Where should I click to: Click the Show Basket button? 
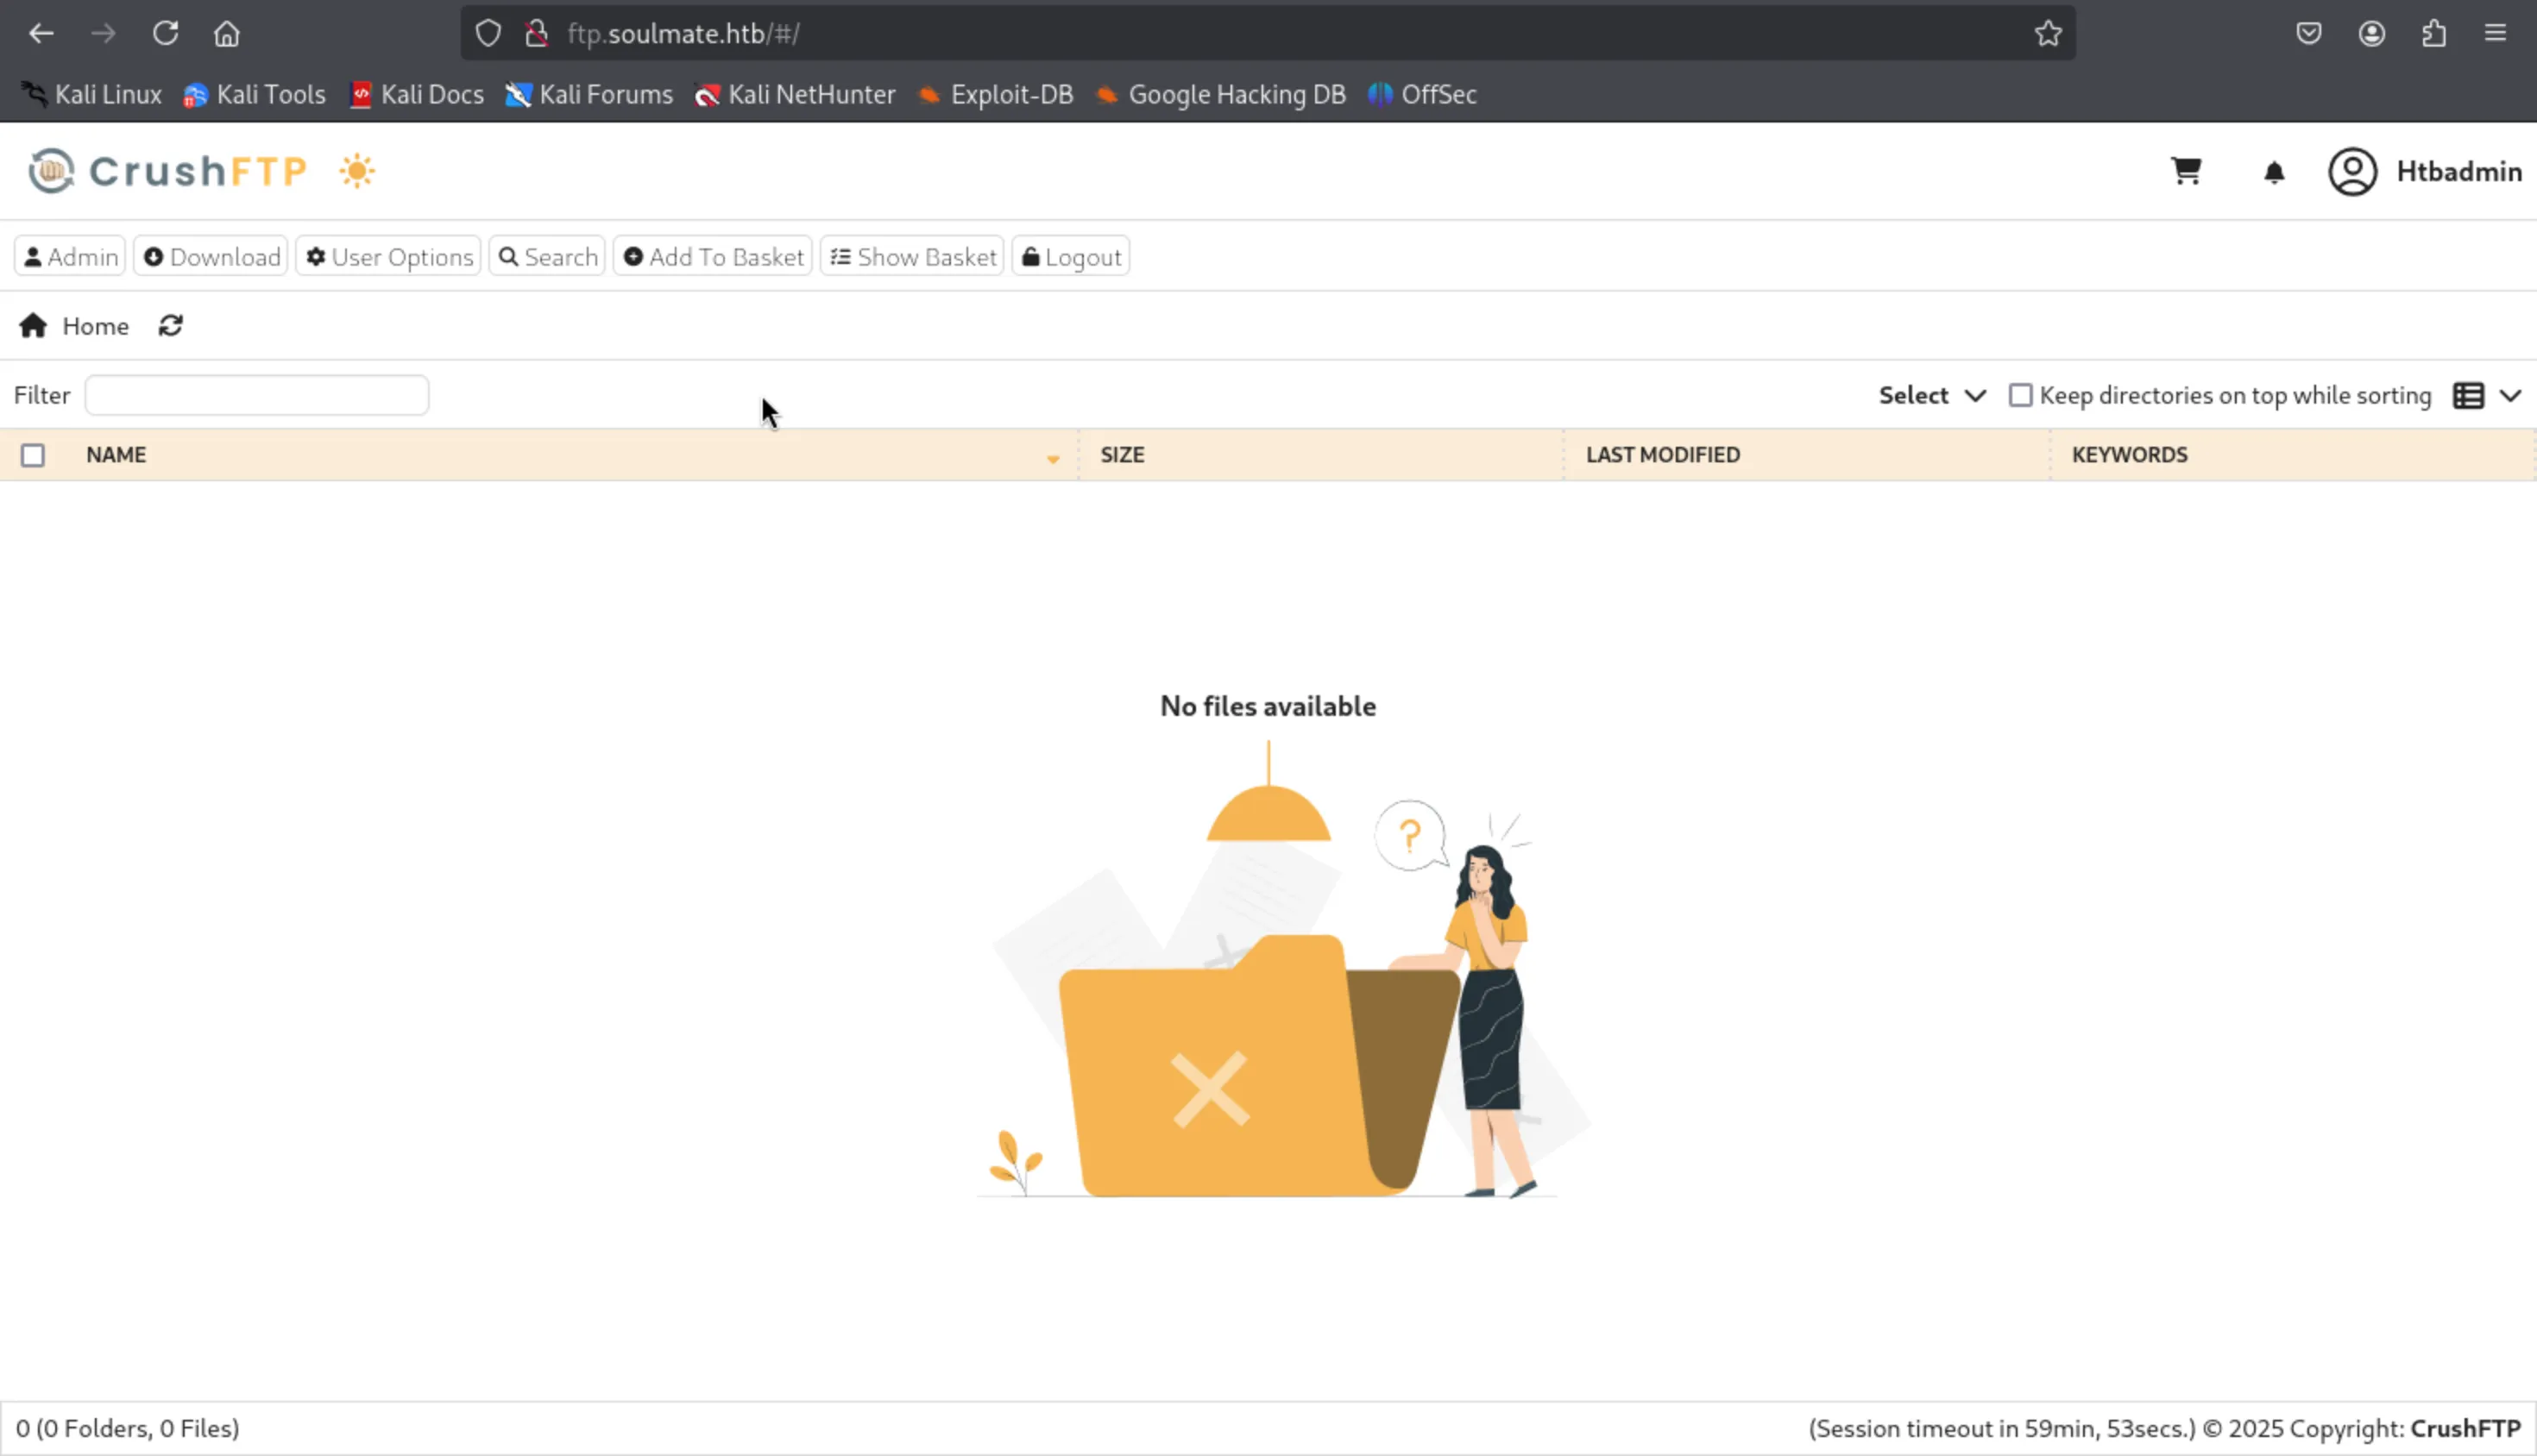click(912, 257)
